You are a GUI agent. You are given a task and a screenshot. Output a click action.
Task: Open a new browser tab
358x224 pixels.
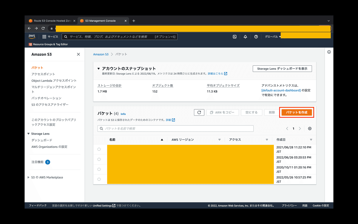pos(134,21)
